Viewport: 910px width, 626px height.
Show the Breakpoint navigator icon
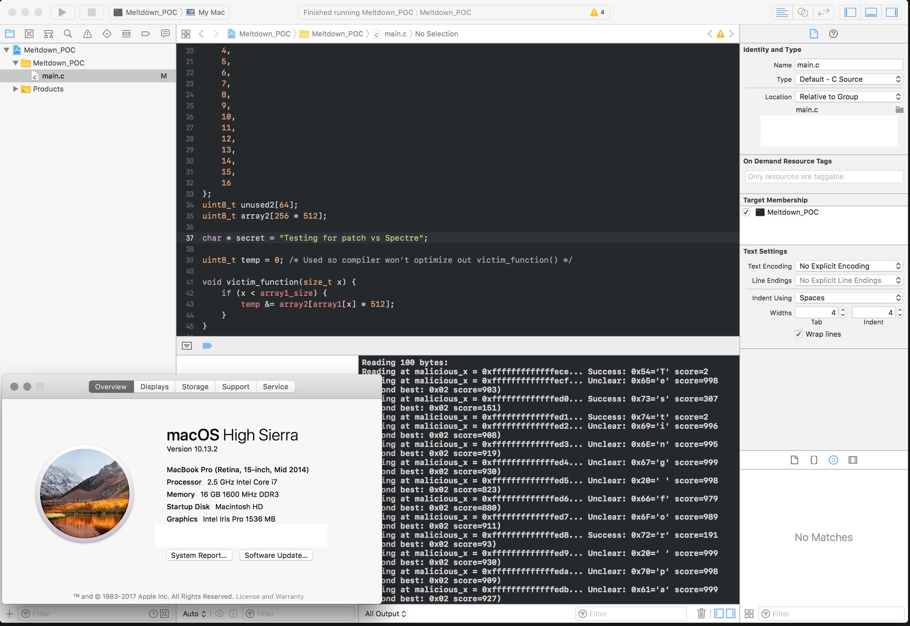(x=146, y=34)
